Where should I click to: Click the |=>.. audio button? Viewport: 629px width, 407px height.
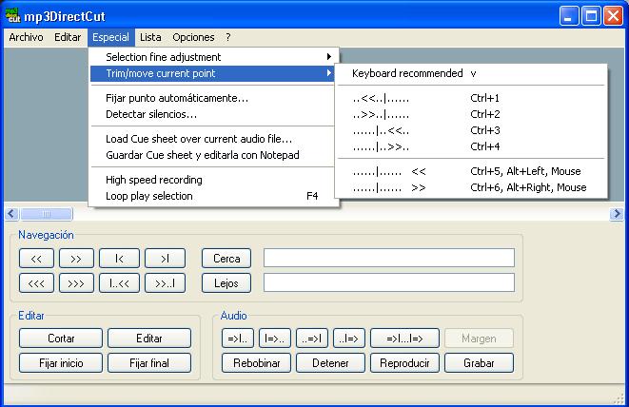coord(274,339)
